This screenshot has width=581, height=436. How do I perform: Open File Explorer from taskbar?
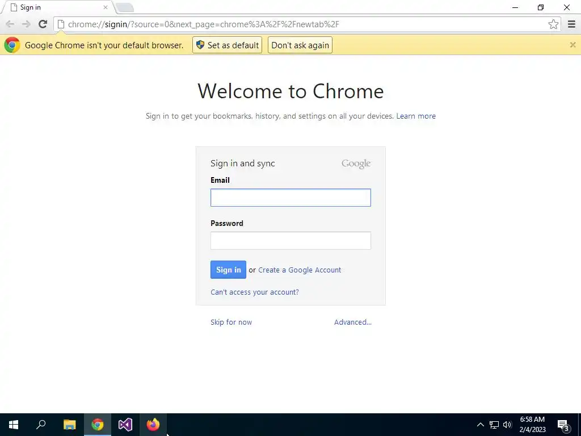pos(69,425)
